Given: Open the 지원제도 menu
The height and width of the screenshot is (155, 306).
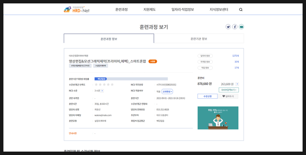Looking at the screenshot, I should (150, 9).
